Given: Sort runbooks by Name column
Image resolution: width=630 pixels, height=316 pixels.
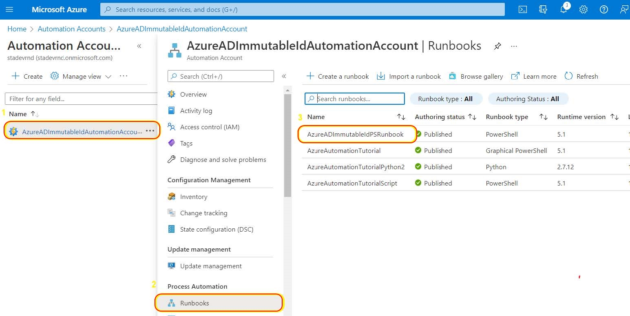Looking at the screenshot, I should point(316,117).
